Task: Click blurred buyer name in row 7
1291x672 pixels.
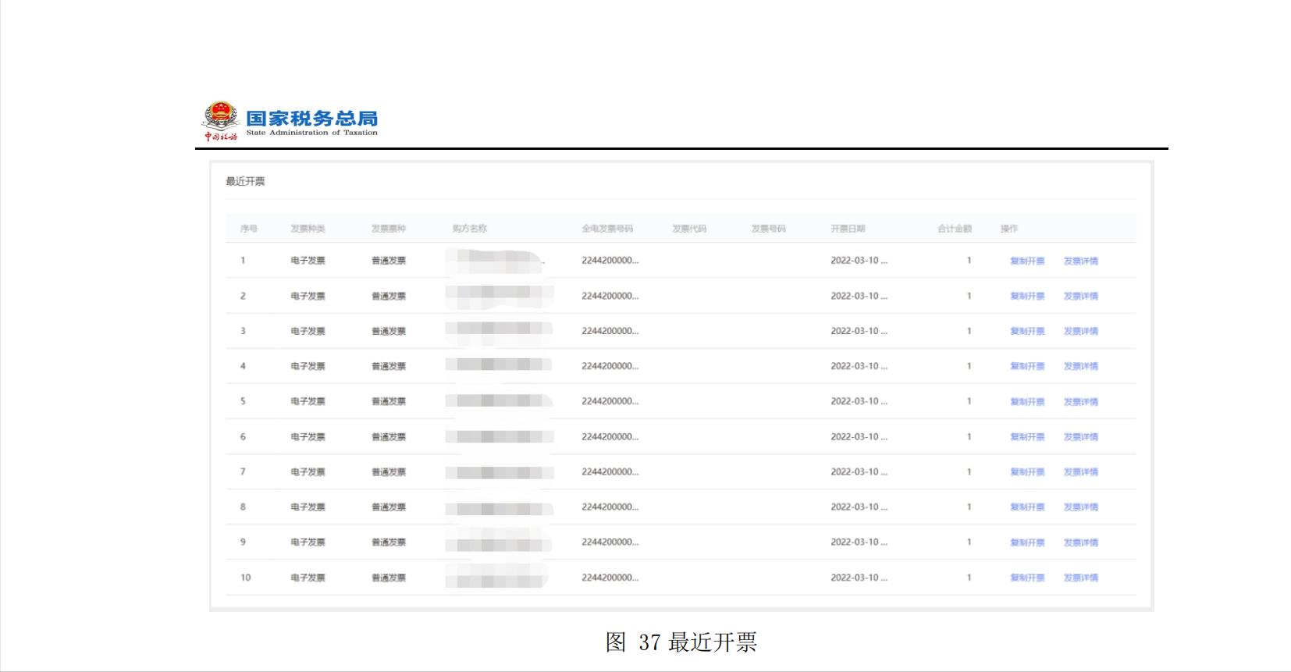Action: coord(500,472)
